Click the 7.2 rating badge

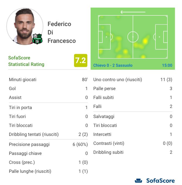(x=81, y=60)
